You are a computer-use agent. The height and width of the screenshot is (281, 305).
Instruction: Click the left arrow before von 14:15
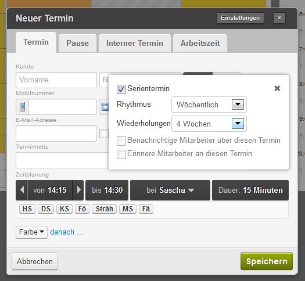[22, 190]
